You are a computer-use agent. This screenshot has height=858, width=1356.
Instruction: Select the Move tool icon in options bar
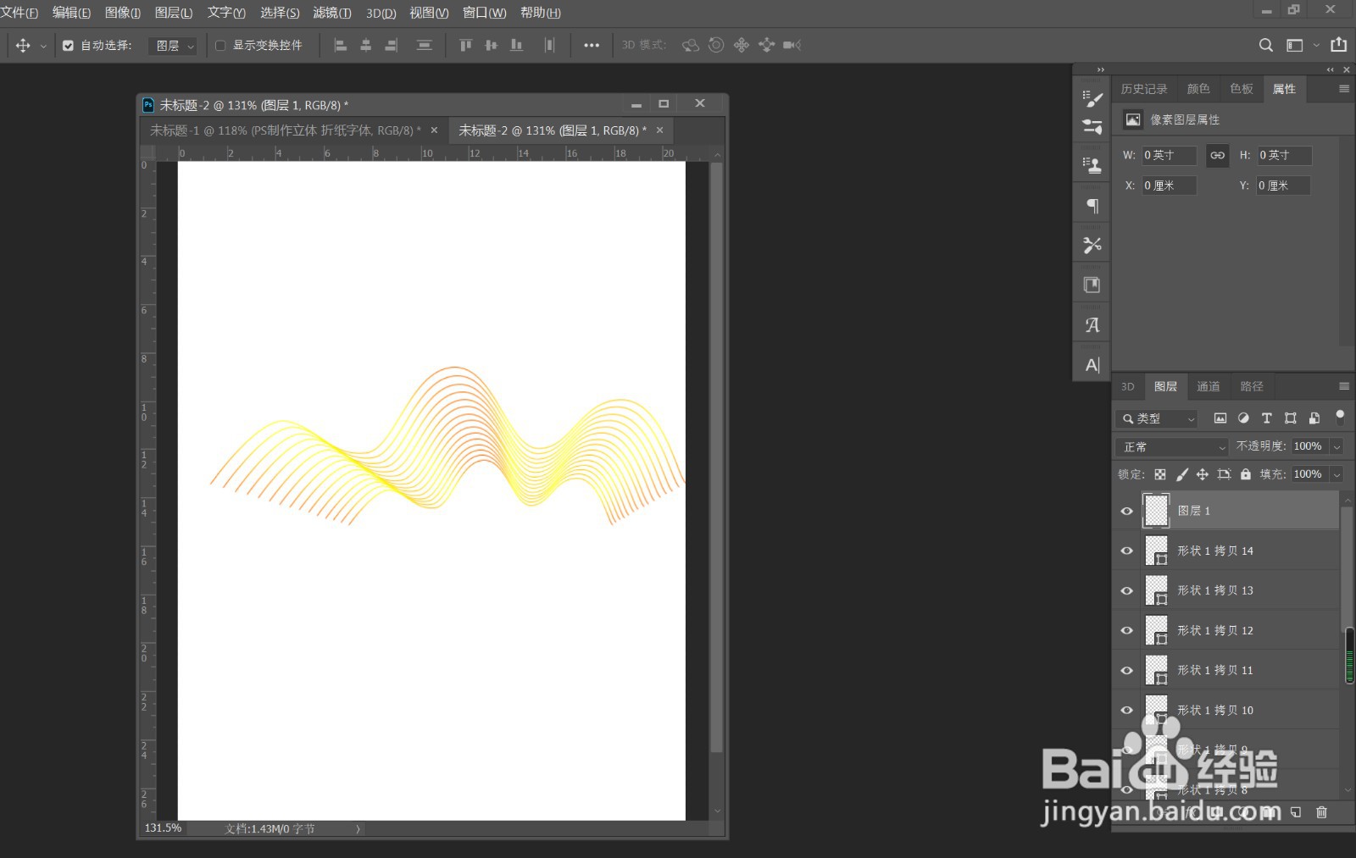pos(23,46)
